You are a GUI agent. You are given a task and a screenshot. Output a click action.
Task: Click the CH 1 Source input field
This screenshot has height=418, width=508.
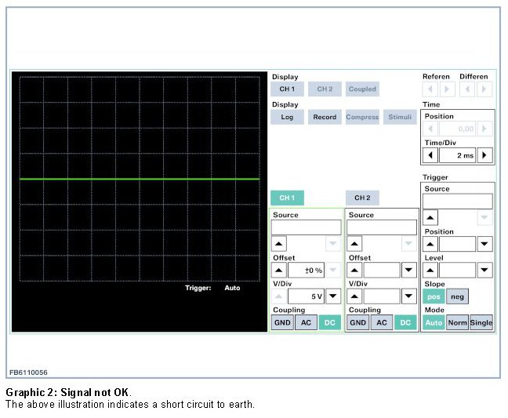pos(306,227)
